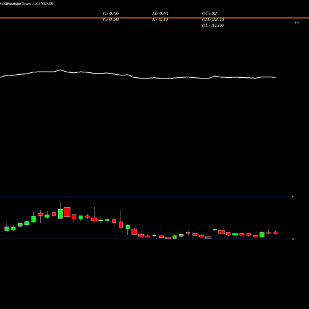Click the "OC: 32" readout
The height and width of the screenshot is (309, 309).
pos(210,14)
